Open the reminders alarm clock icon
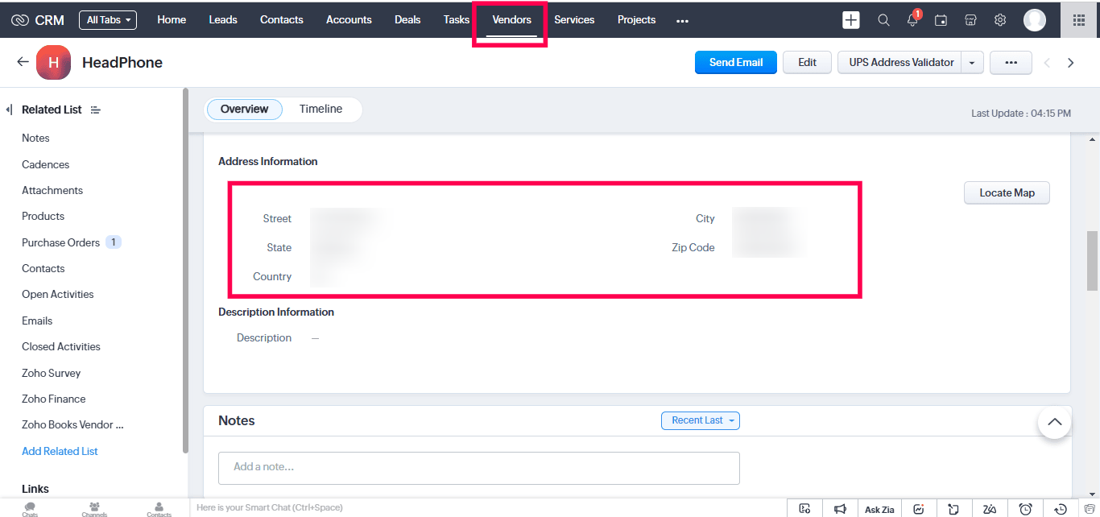Image resolution: width=1100 pixels, height=517 pixels. [1025, 509]
